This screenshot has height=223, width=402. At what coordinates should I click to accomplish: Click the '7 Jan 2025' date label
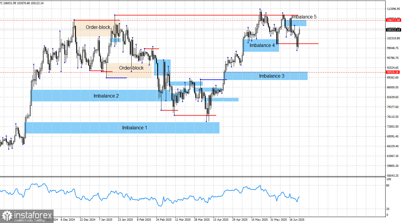[x=106, y=220]
